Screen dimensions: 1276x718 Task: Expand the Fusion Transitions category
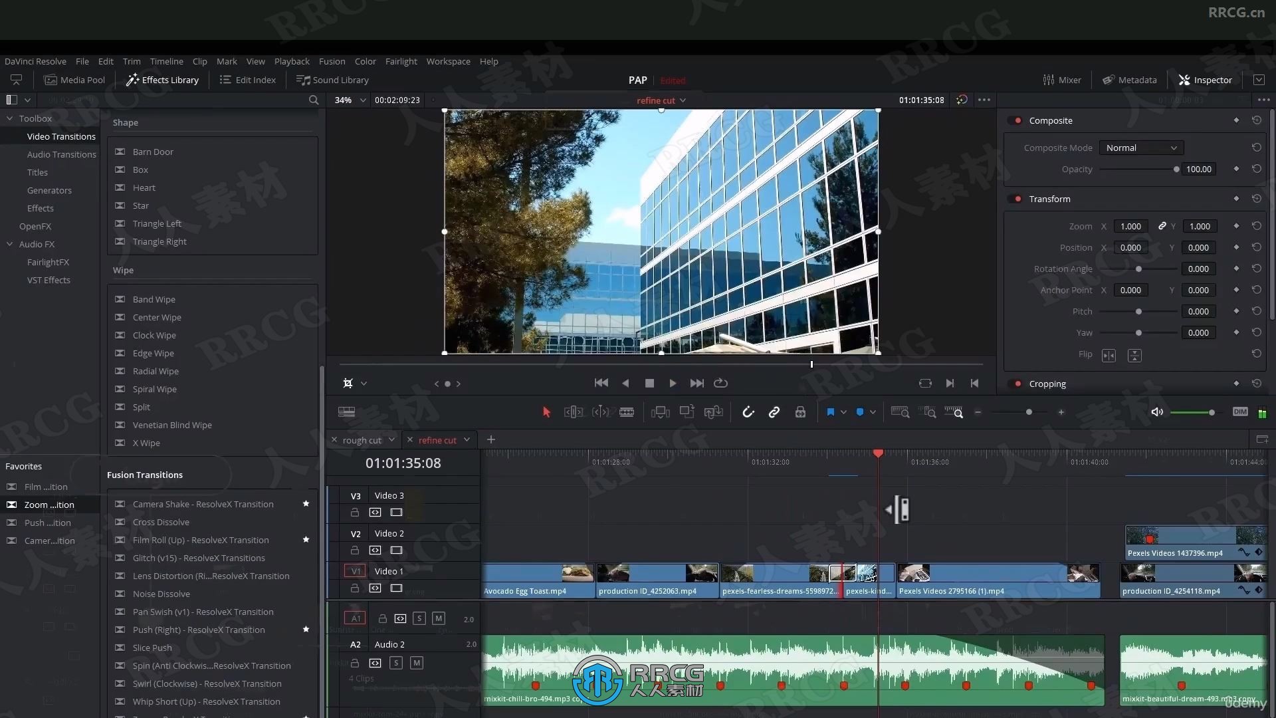(145, 474)
